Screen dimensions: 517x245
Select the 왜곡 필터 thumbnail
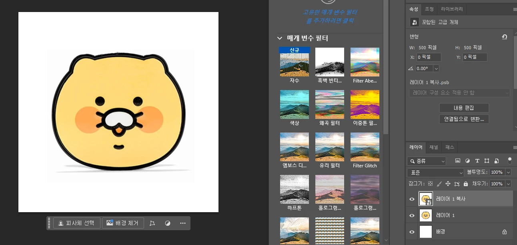tap(330, 104)
